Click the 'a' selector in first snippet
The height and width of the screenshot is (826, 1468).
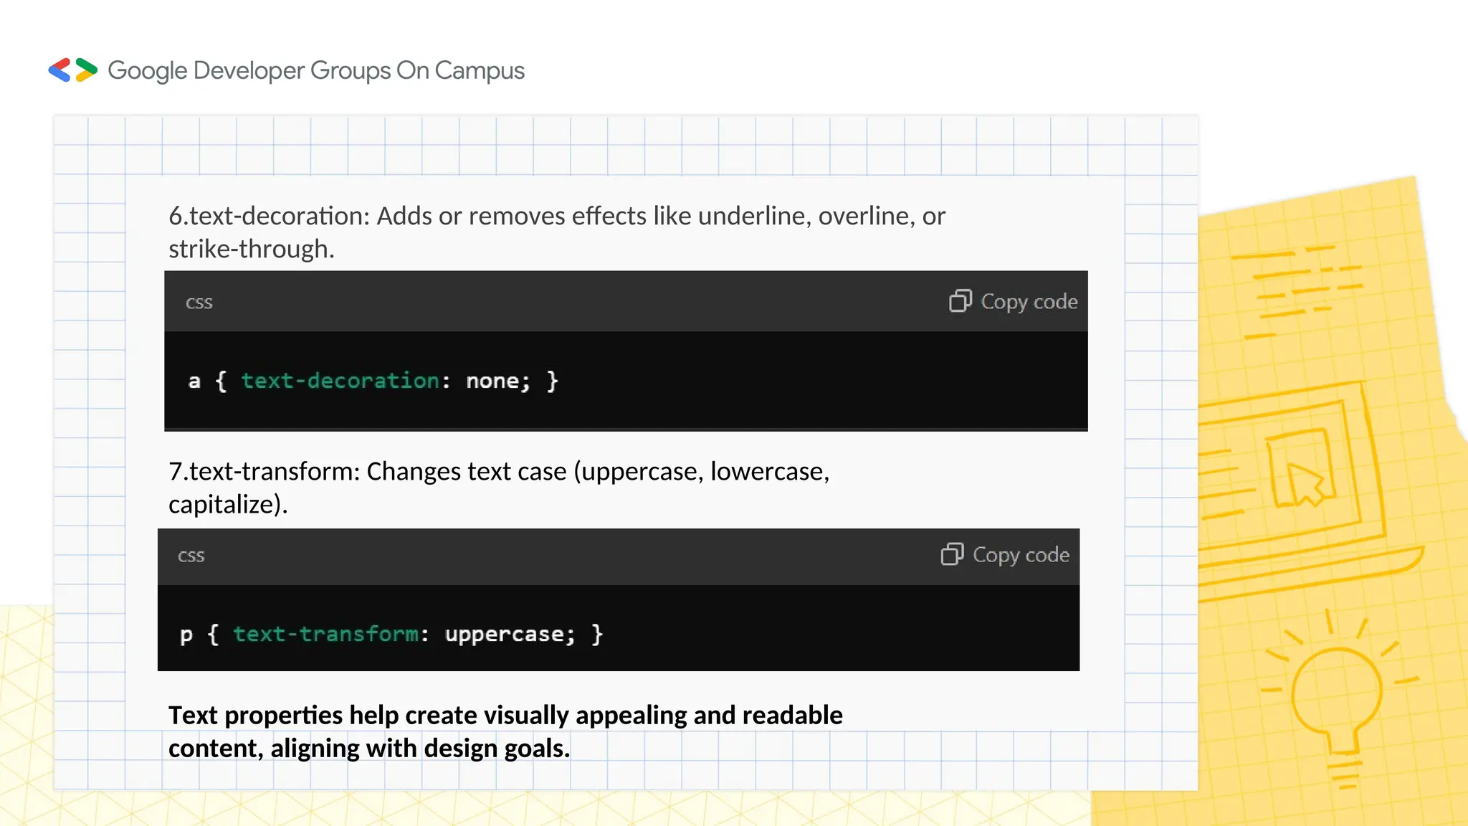[x=194, y=381]
